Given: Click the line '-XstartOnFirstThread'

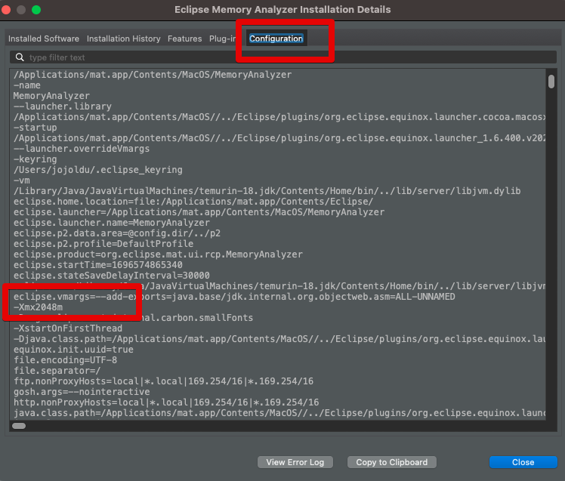Looking at the screenshot, I should 68,328.
